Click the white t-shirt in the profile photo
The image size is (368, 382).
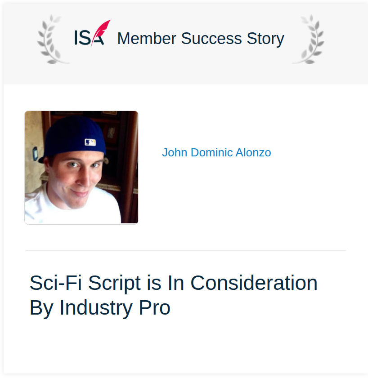point(73,209)
